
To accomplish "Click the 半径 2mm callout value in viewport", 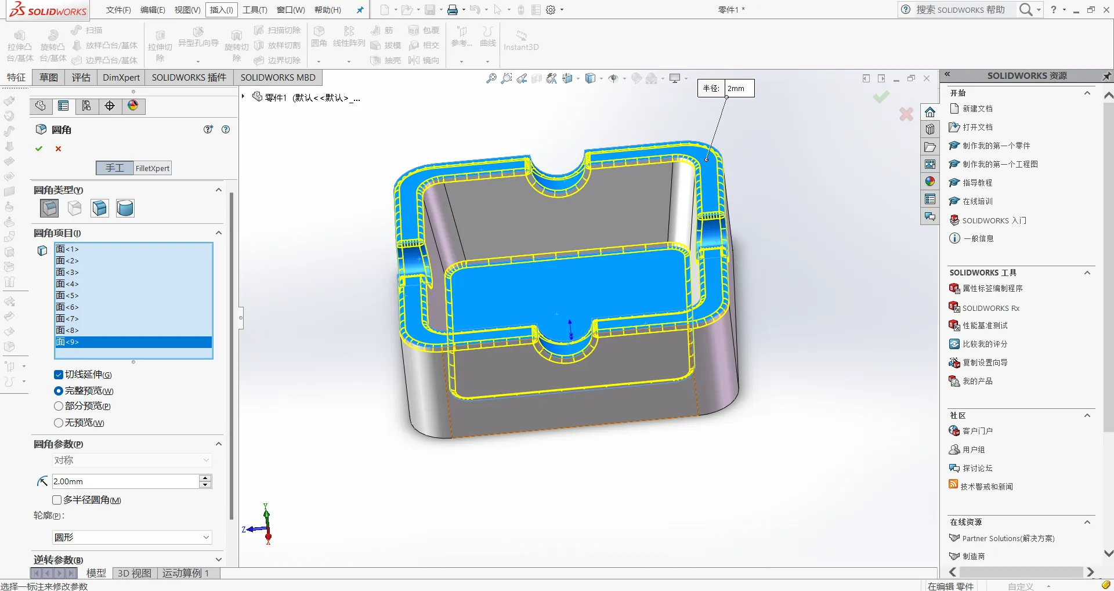I will pyautogui.click(x=739, y=88).
